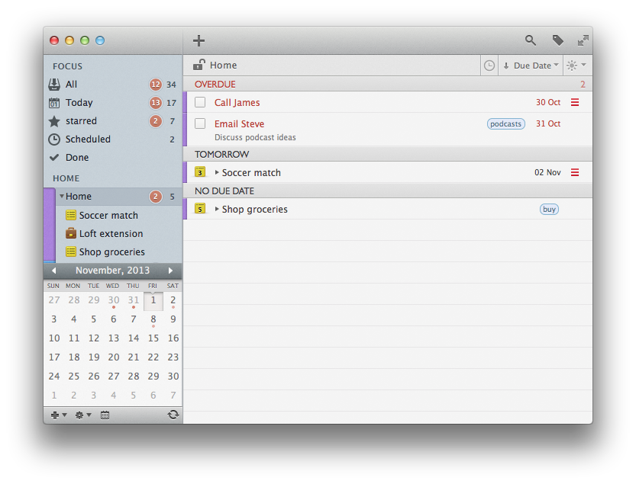The image size is (636, 484).
Task: Click yellow list icon of sidebar Shop groceries
Action: tap(71, 252)
